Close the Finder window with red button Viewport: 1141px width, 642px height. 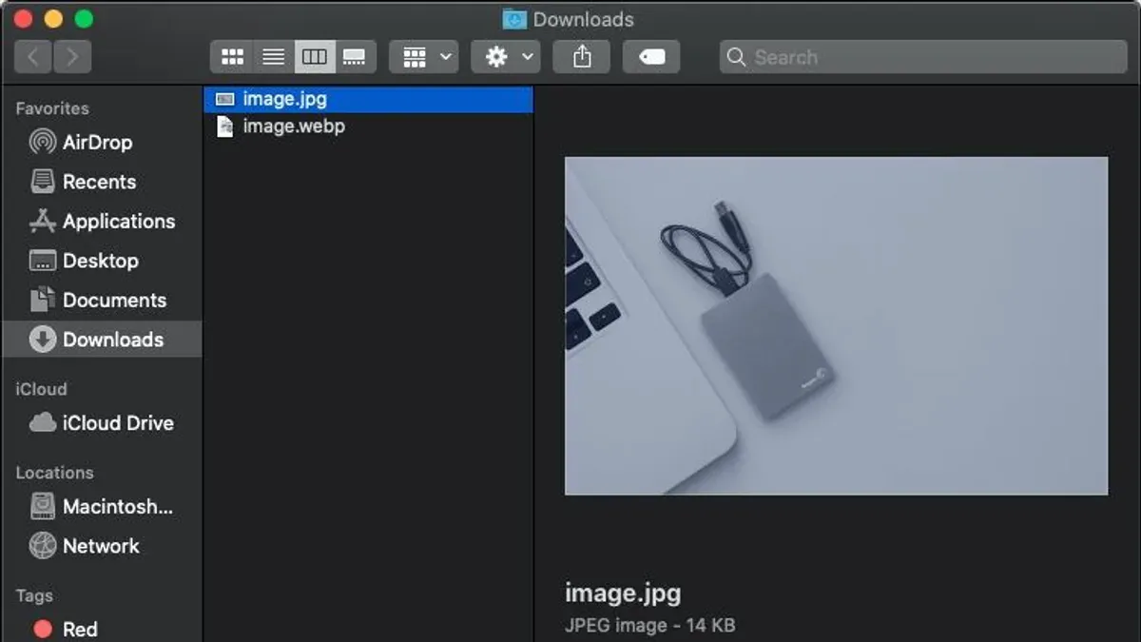point(24,19)
